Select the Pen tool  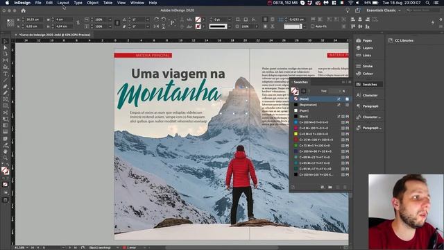[x=5, y=86]
